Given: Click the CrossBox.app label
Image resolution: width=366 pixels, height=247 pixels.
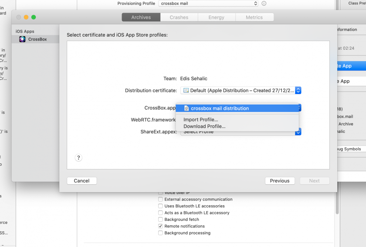Looking at the screenshot, I should (x=160, y=108).
